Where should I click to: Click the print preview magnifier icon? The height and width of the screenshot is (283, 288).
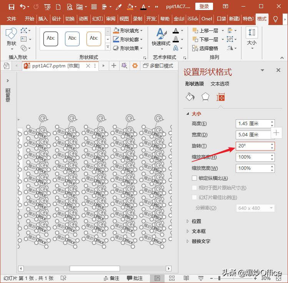pyautogui.click(x=70, y=7)
